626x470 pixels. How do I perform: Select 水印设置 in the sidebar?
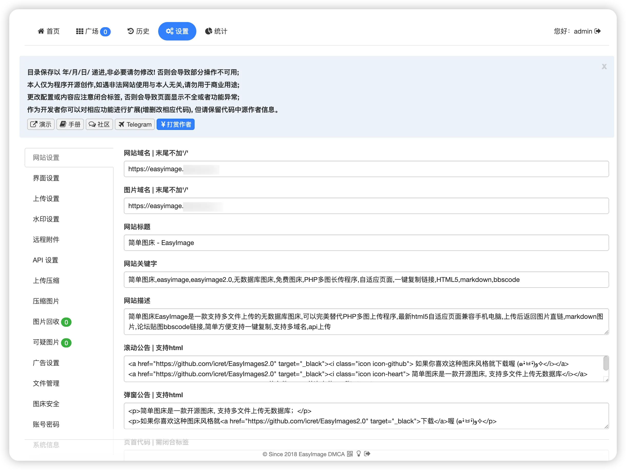point(69,219)
